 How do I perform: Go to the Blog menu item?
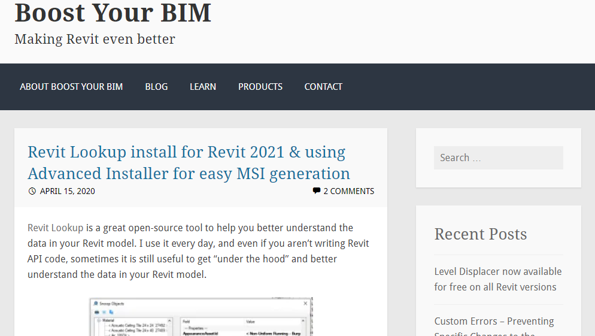(x=156, y=87)
